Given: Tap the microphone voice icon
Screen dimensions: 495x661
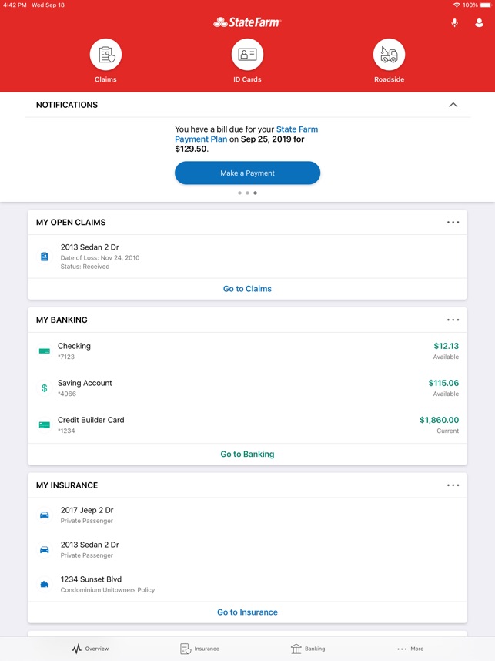Looking at the screenshot, I should (x=454, y=23).
